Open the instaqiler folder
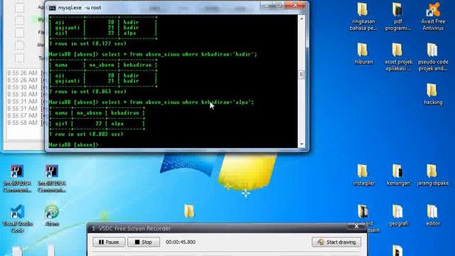 363,175
